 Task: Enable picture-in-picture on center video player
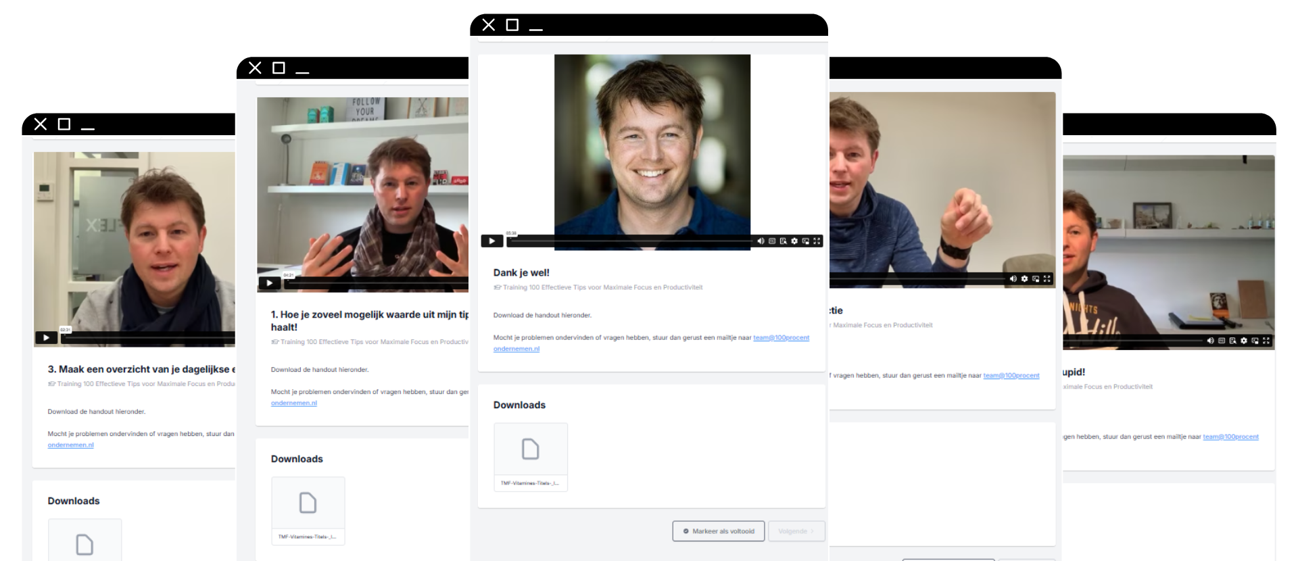click(x=805, y=241)
